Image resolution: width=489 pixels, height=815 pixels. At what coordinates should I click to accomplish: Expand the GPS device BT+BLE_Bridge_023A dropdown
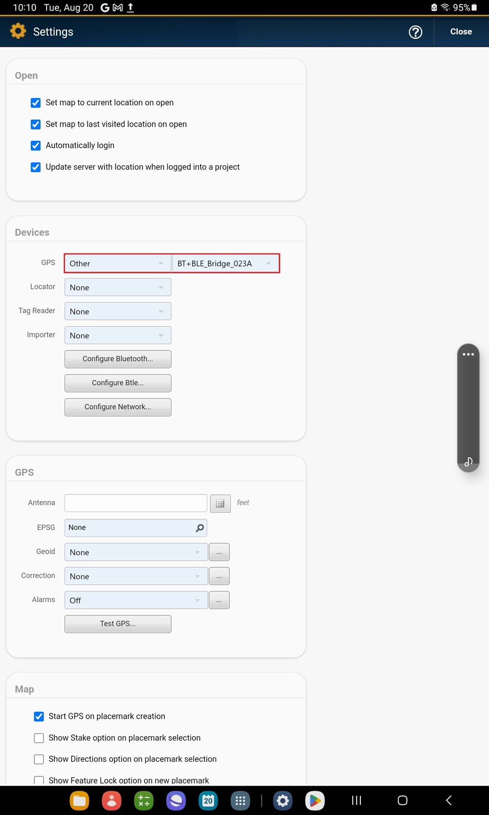pos(225,264)
